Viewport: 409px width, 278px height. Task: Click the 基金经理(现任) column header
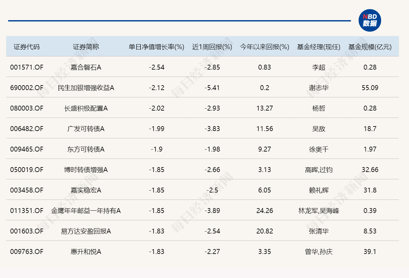318,47
